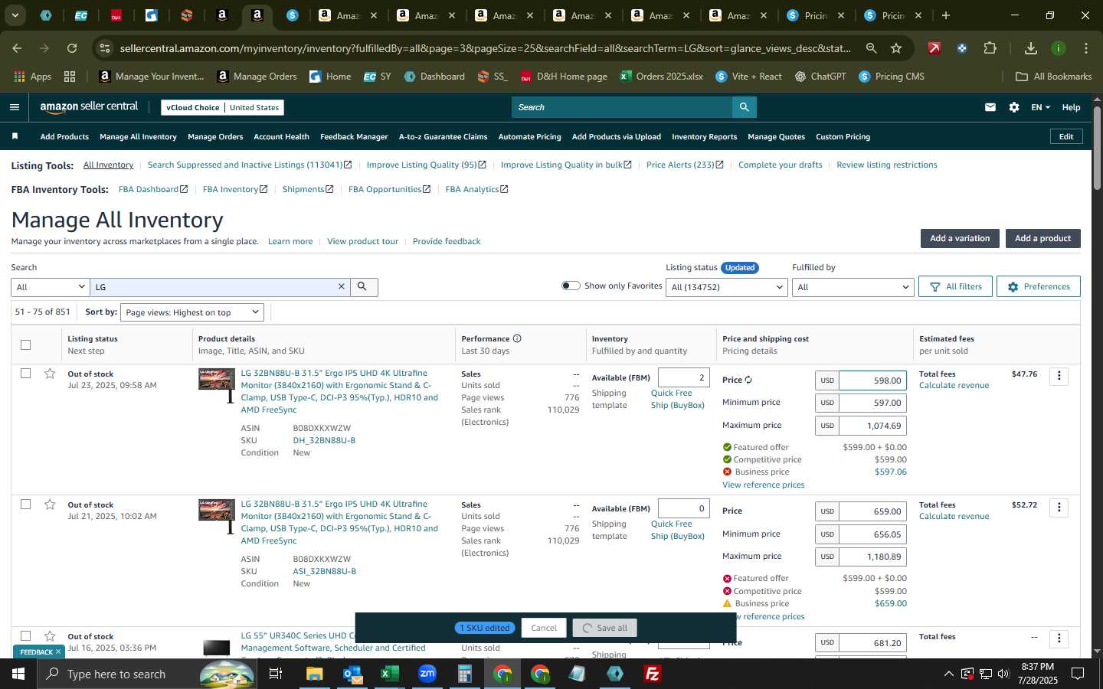Open browser extensions puzzle icon
The width and height of the screenshot is (1103, 689).
[x=990, y=48]
